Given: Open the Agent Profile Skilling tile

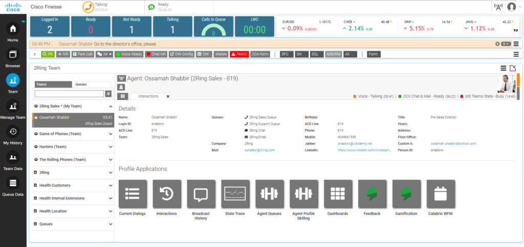Looking at the screenshot, I should [x=303, y=194].
